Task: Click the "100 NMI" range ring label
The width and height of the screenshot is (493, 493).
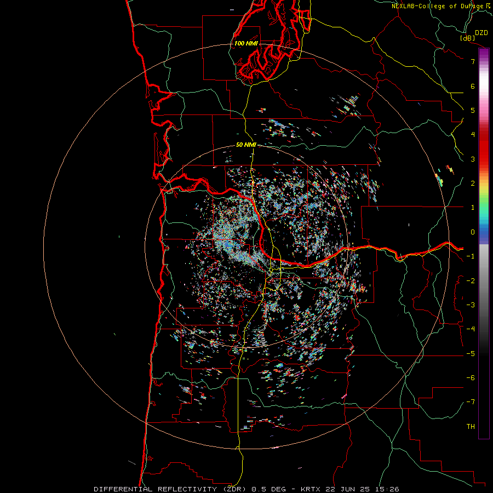Action: 246,43
